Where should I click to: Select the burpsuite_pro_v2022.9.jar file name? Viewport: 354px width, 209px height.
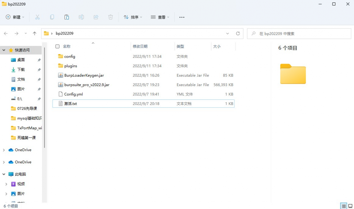[87, 85]
